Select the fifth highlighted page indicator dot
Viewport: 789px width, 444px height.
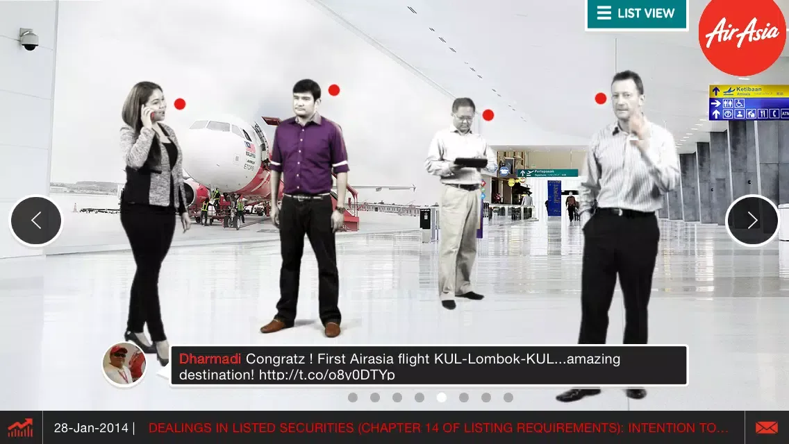tap(441, 398)
